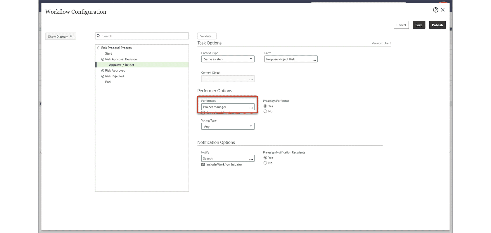491x233 pixels.
Task: Open the Form field ellipsis picker
Action: pyautogui.click(x=314, y=60)
